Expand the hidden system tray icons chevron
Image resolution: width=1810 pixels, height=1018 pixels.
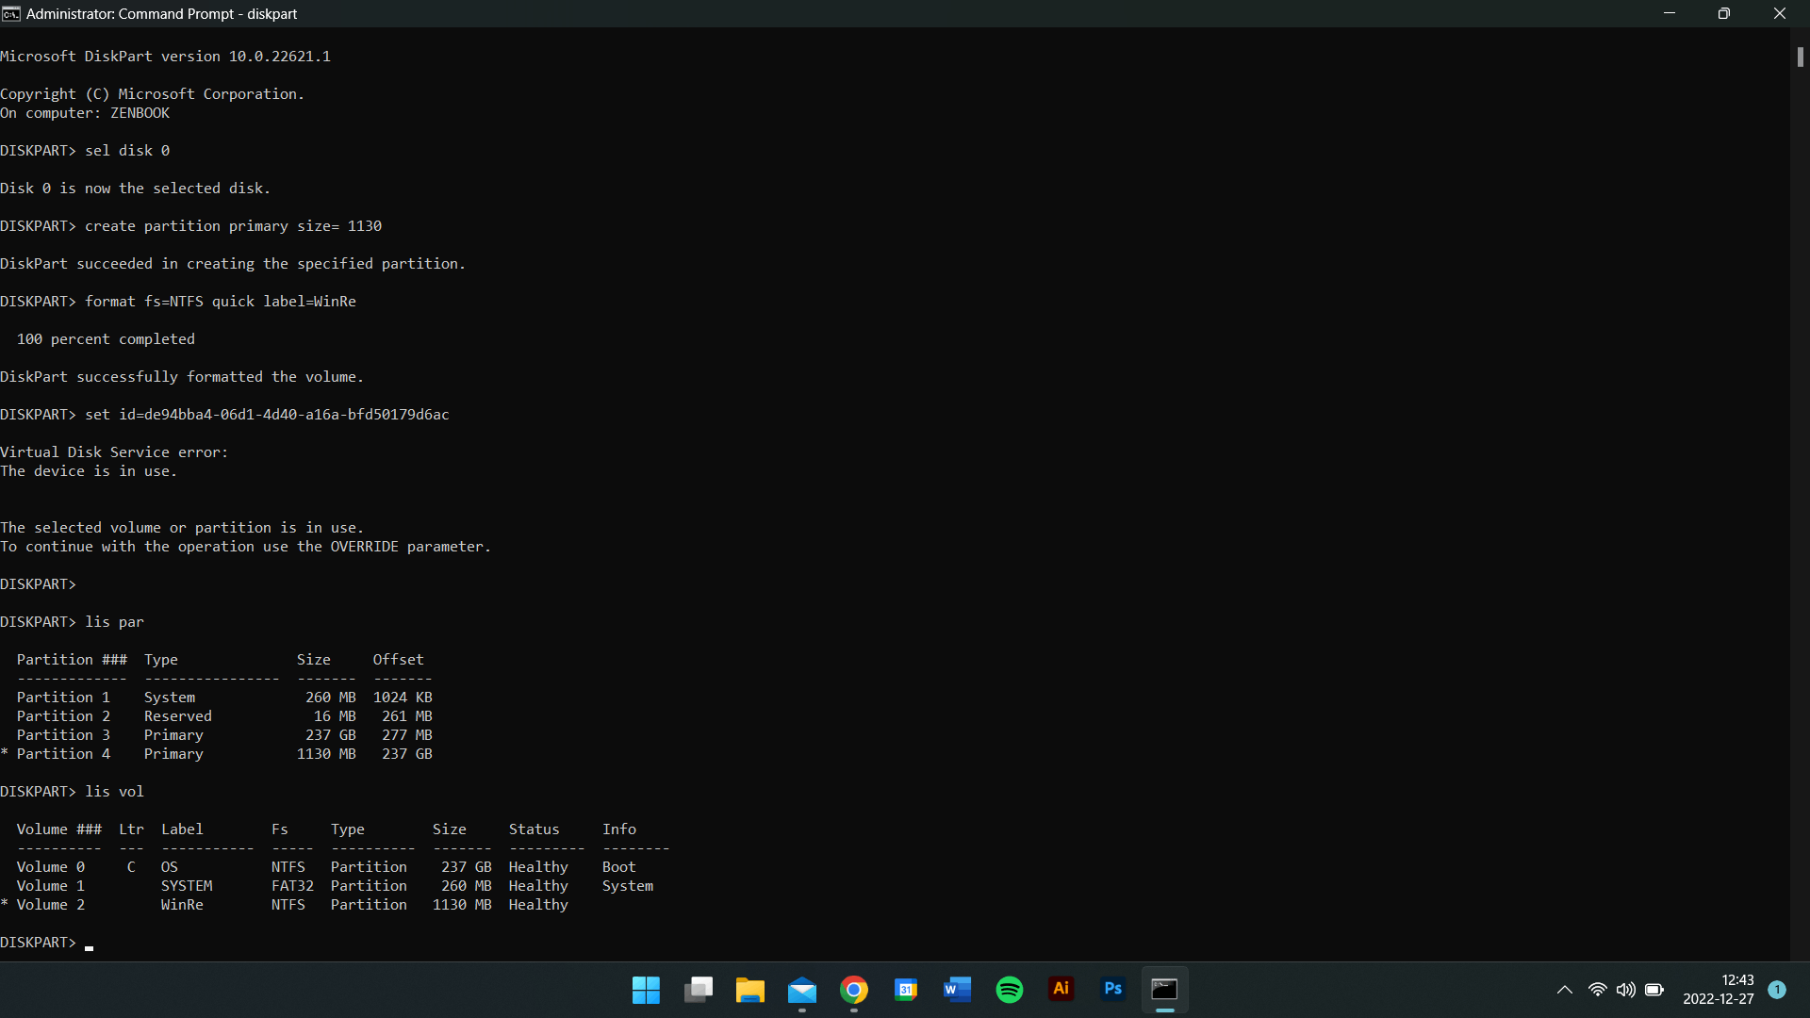tap(1565, 990)
